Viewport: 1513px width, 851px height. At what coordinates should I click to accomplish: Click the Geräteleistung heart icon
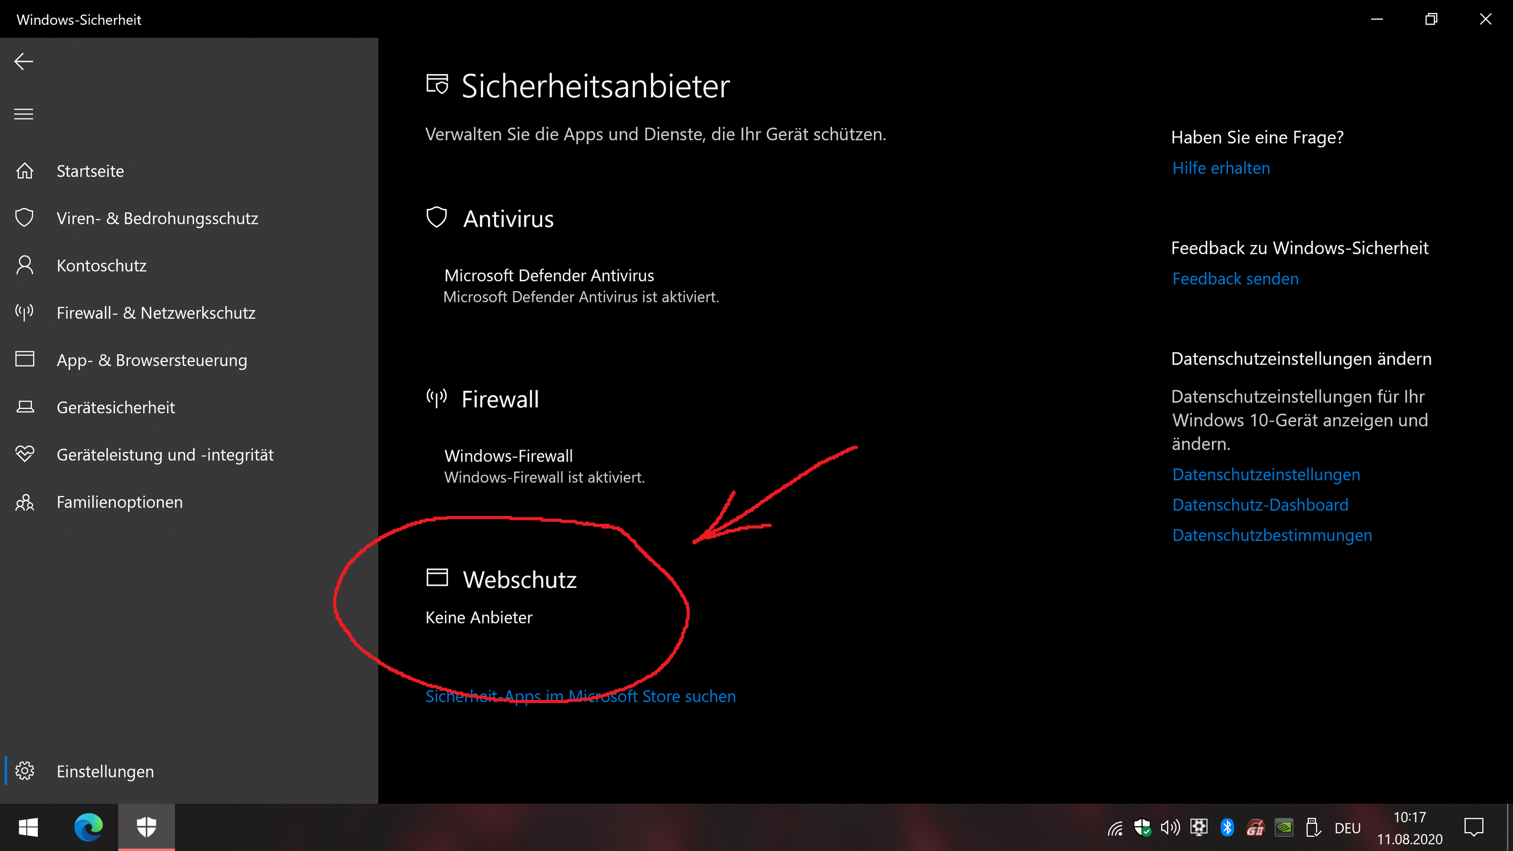pyautogui.click(x=25, y=454)
